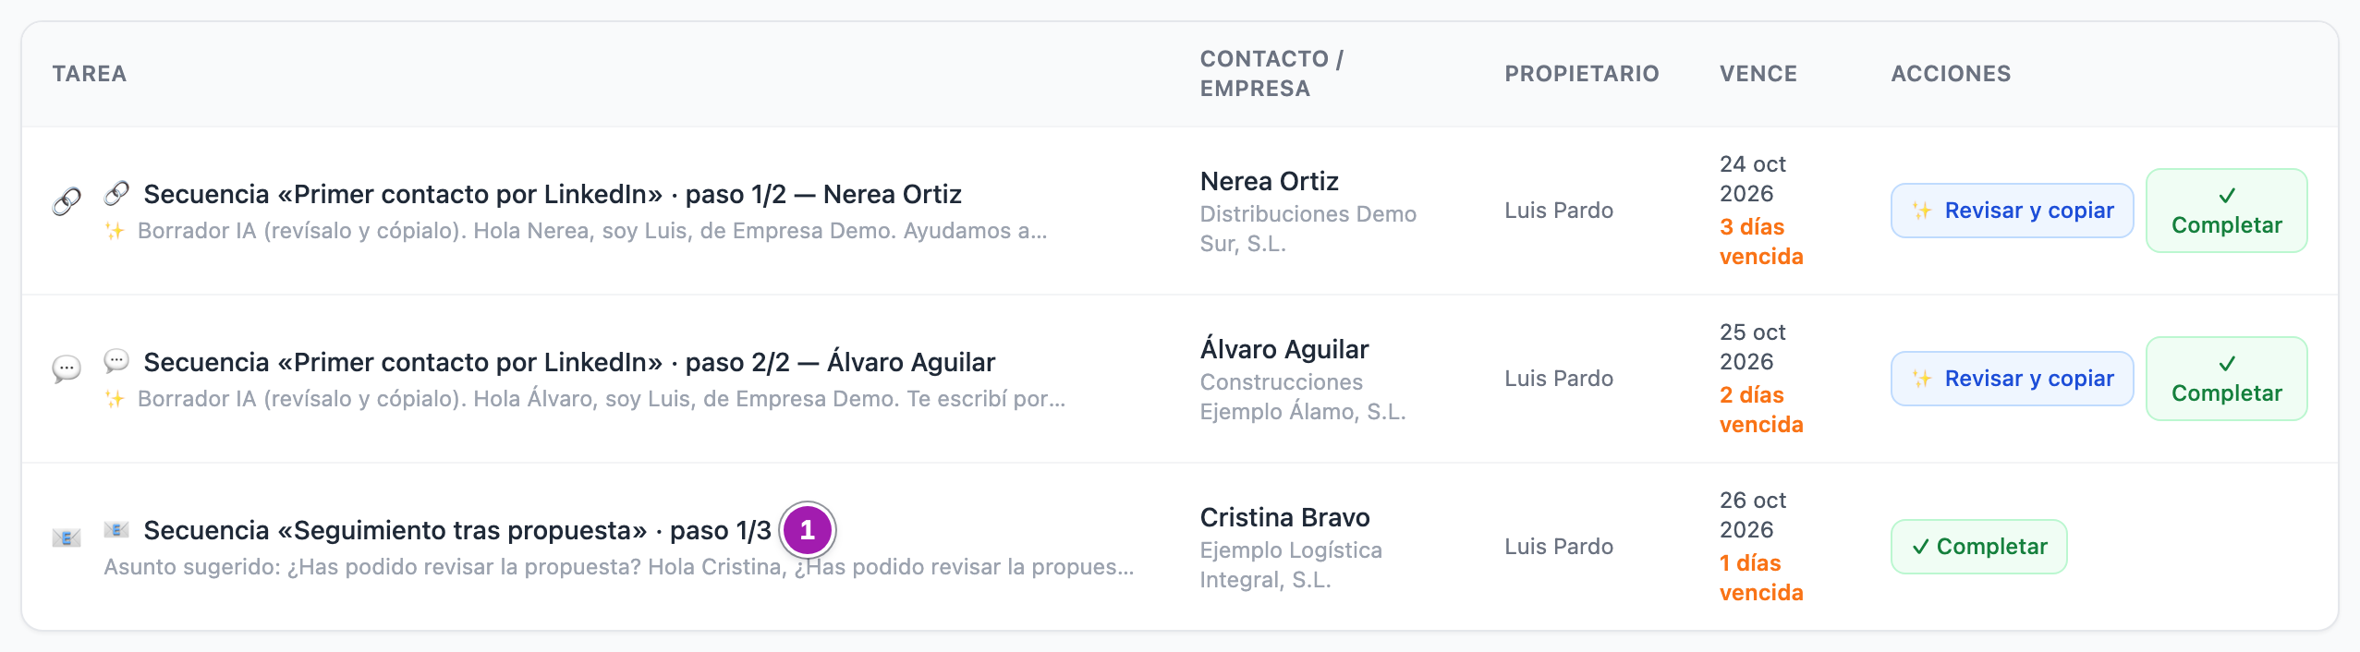Click the link icon beside the Nerea Ortiz task
Viewport: 2360px width, 652px height.
(67, 201)
